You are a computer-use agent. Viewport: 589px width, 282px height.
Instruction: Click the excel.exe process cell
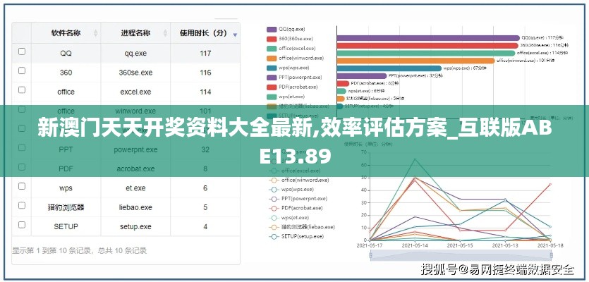(x=135, y=92)
